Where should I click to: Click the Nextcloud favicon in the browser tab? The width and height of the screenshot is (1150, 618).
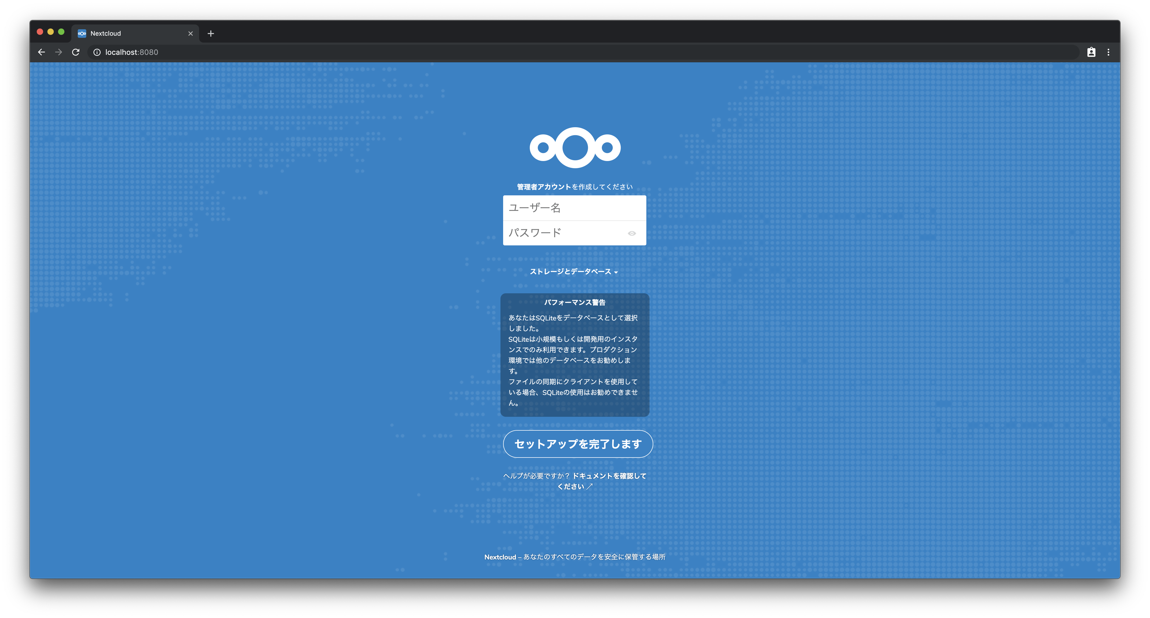point(82,33)
